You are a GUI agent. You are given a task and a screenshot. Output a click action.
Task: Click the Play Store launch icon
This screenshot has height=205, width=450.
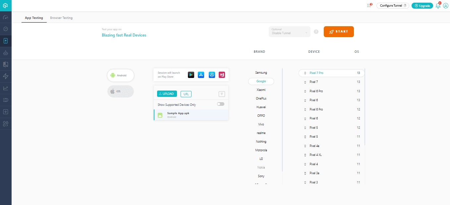point(191,75)
